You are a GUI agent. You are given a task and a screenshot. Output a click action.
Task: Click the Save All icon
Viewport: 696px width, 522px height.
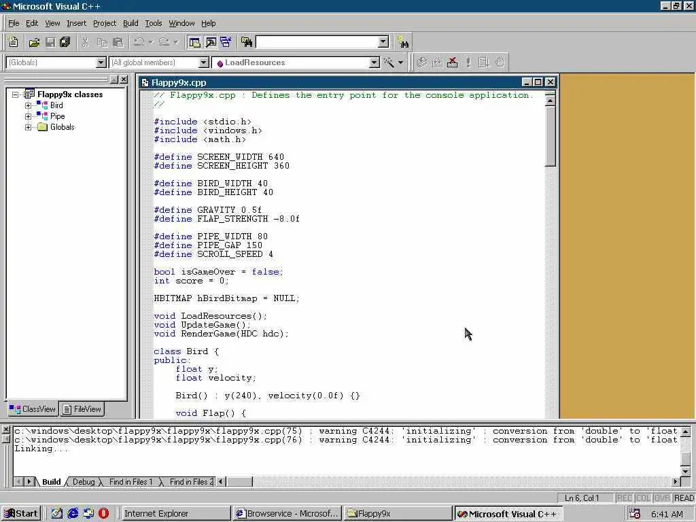65,42
